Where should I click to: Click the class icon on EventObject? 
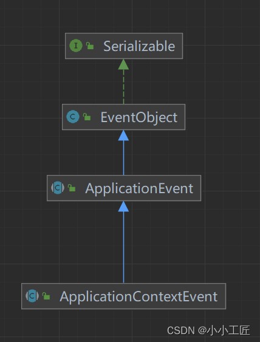(73, 117)
